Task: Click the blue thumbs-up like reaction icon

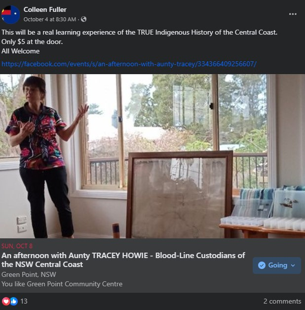Action: tap(13, 301)
